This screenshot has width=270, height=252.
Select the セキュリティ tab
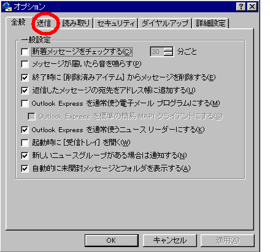[116, 23]
